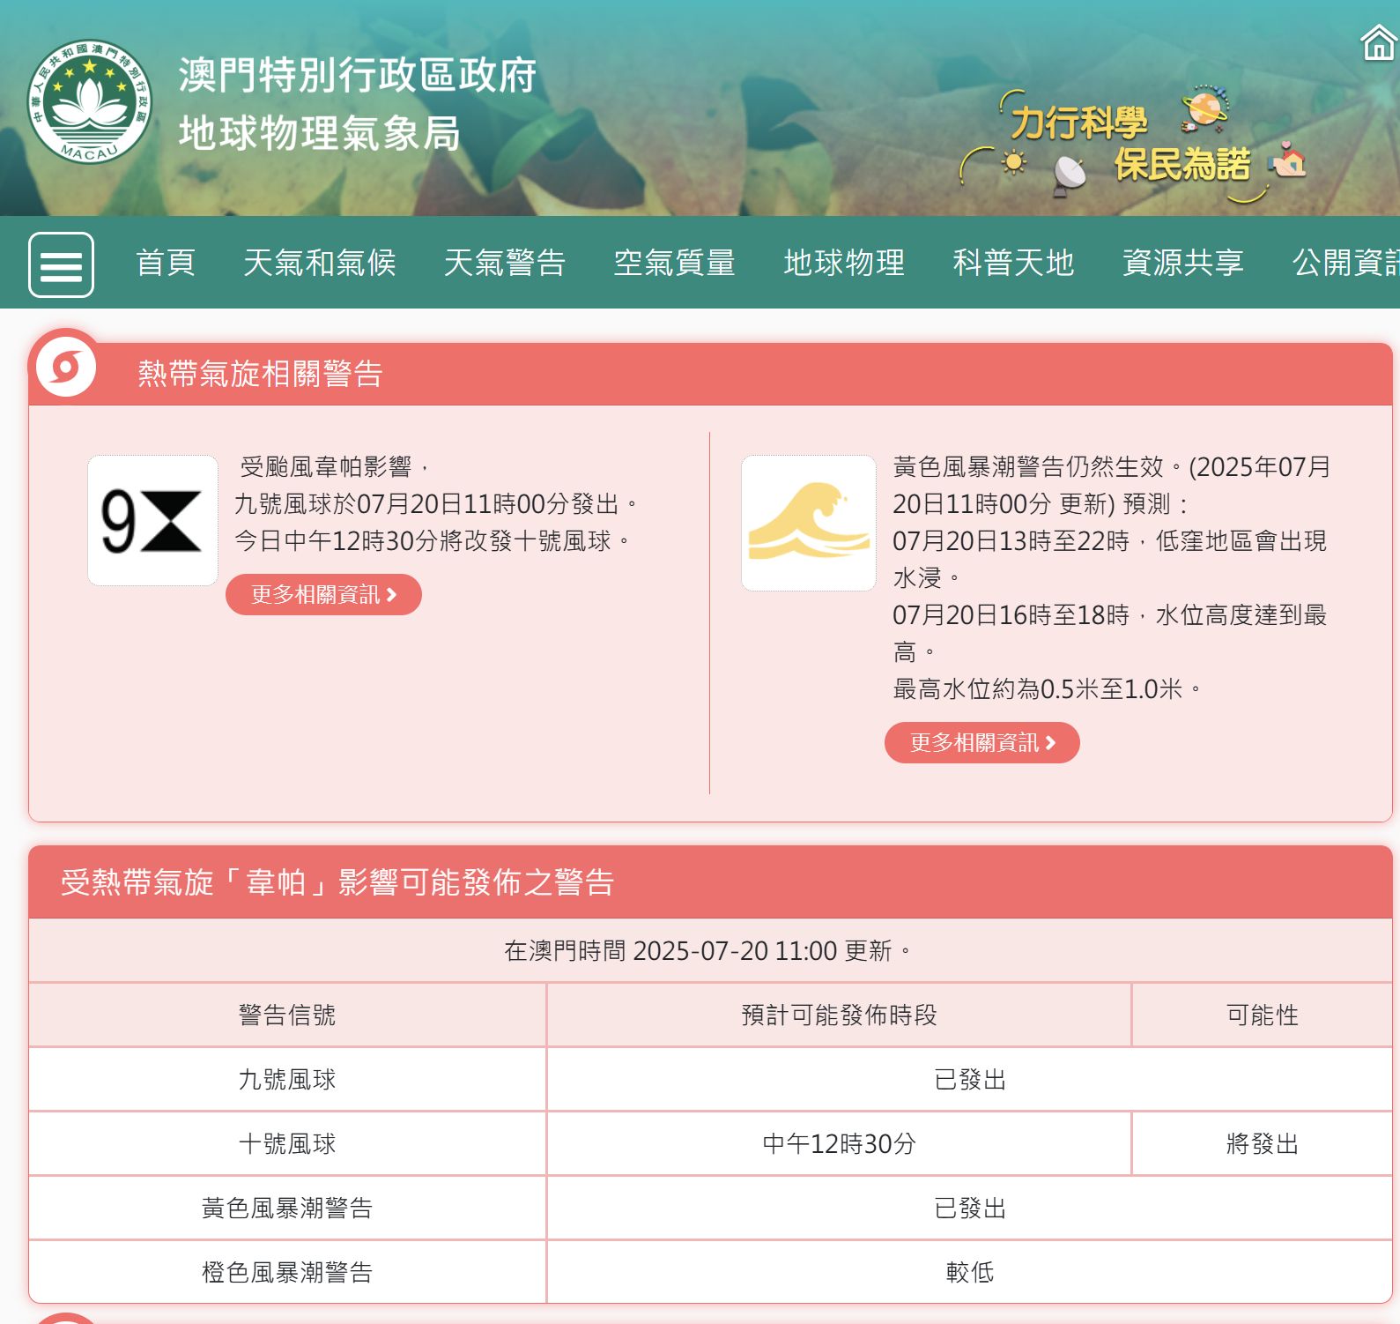Click the Macau government emblem logo
Image resolution: width=1400 pixels, height=1324 pixels.
click(x=89, y=101)
